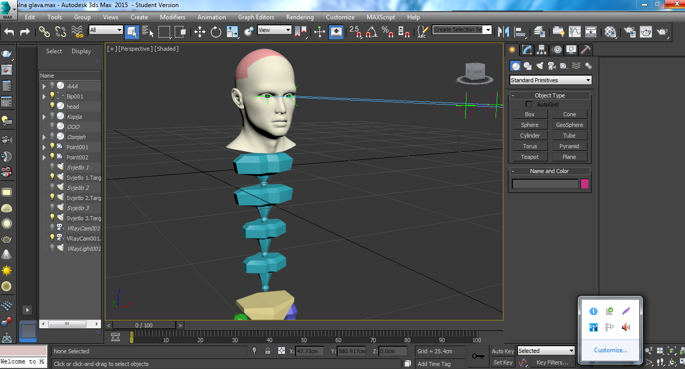Image resolution: width=685 pixels, height=369 pixels.
Task: Click the GeoSphere button
Action: coord(569,125)
